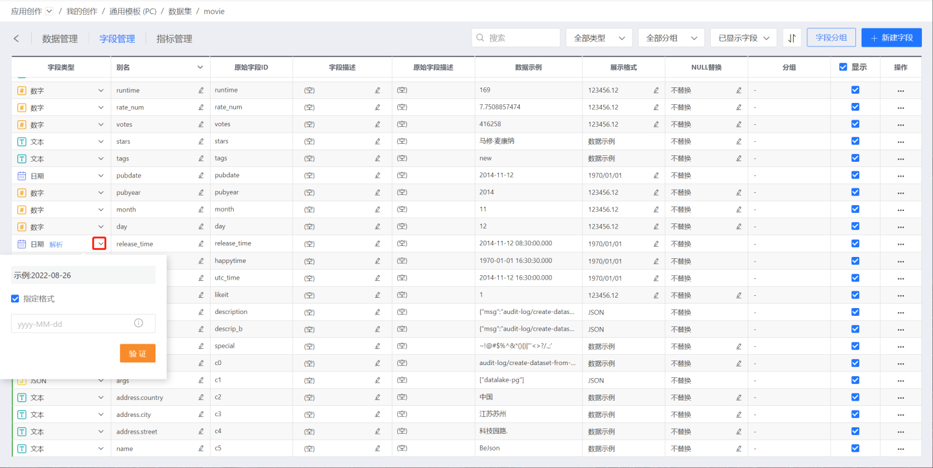The height and width of the screenshot is (468, 933).
Task: Edit field description pencil for votes row
Action: [x=378, y=124]
